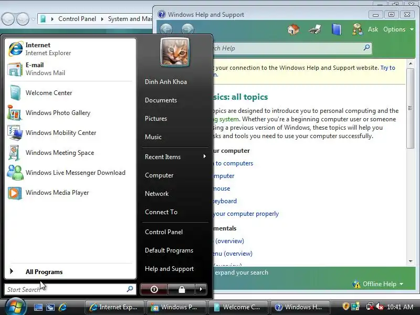Click Show Desktop quick launch icon
Viewport: 420px width, 315px height.
tap(38, 307)
